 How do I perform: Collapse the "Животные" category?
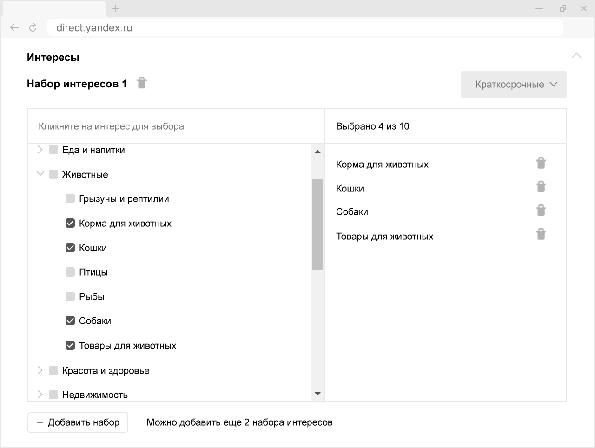pyautogui.click(x=40, y=174)
